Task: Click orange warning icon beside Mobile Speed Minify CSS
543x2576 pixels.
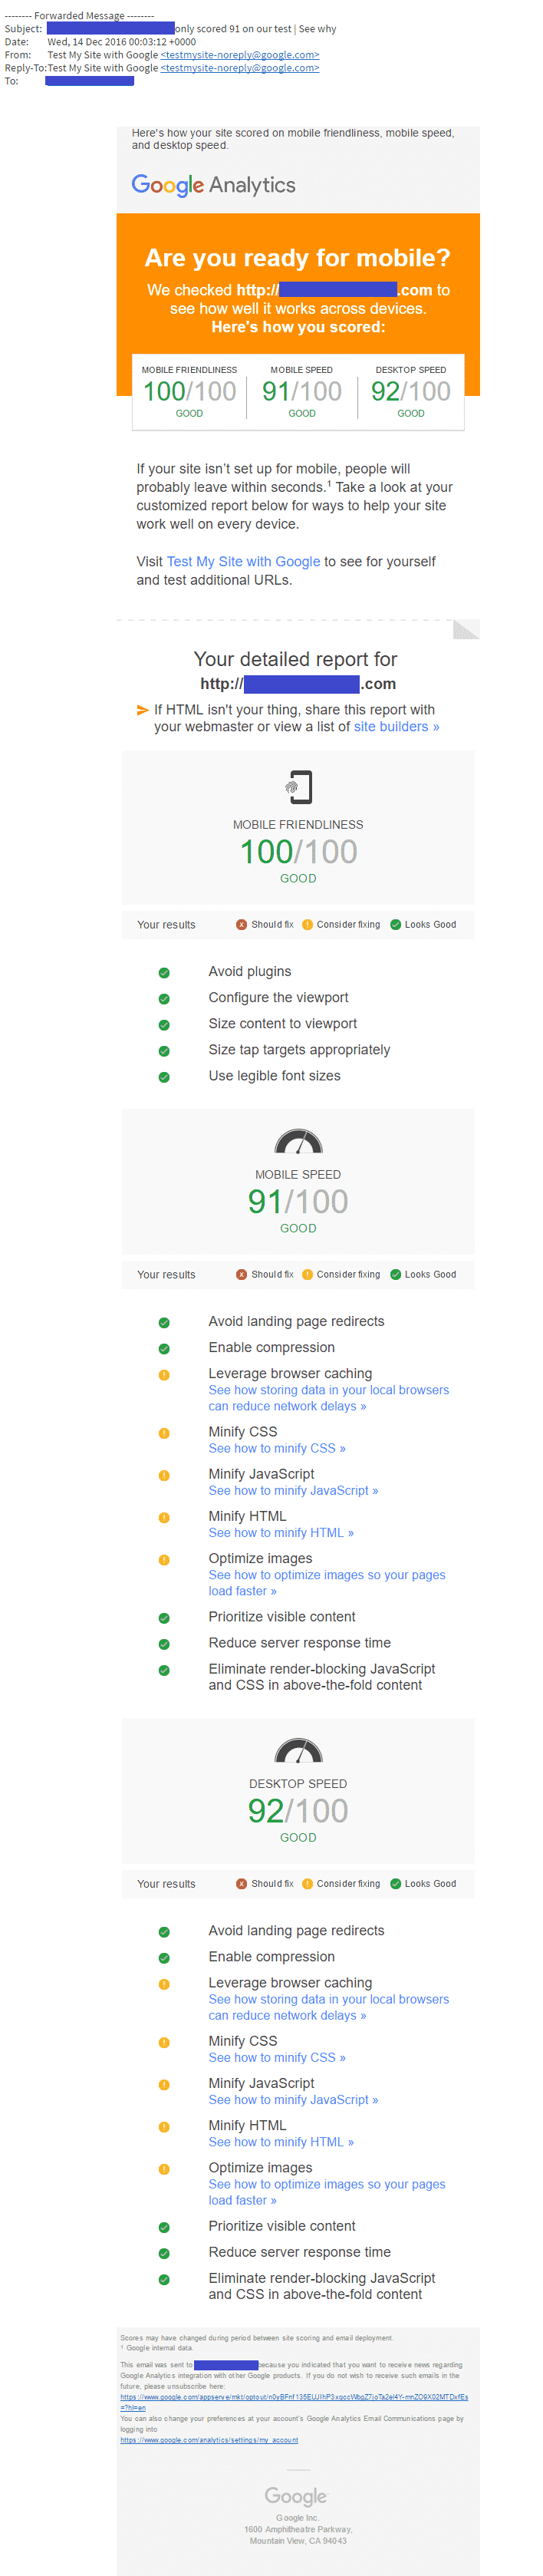Action: tap(164, 1433)
